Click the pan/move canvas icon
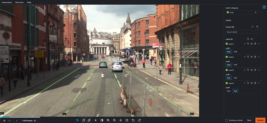The image size is (267, 123). [120, 120]
